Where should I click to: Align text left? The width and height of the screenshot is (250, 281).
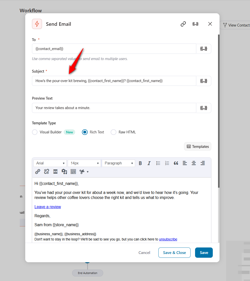coord(185,163)
